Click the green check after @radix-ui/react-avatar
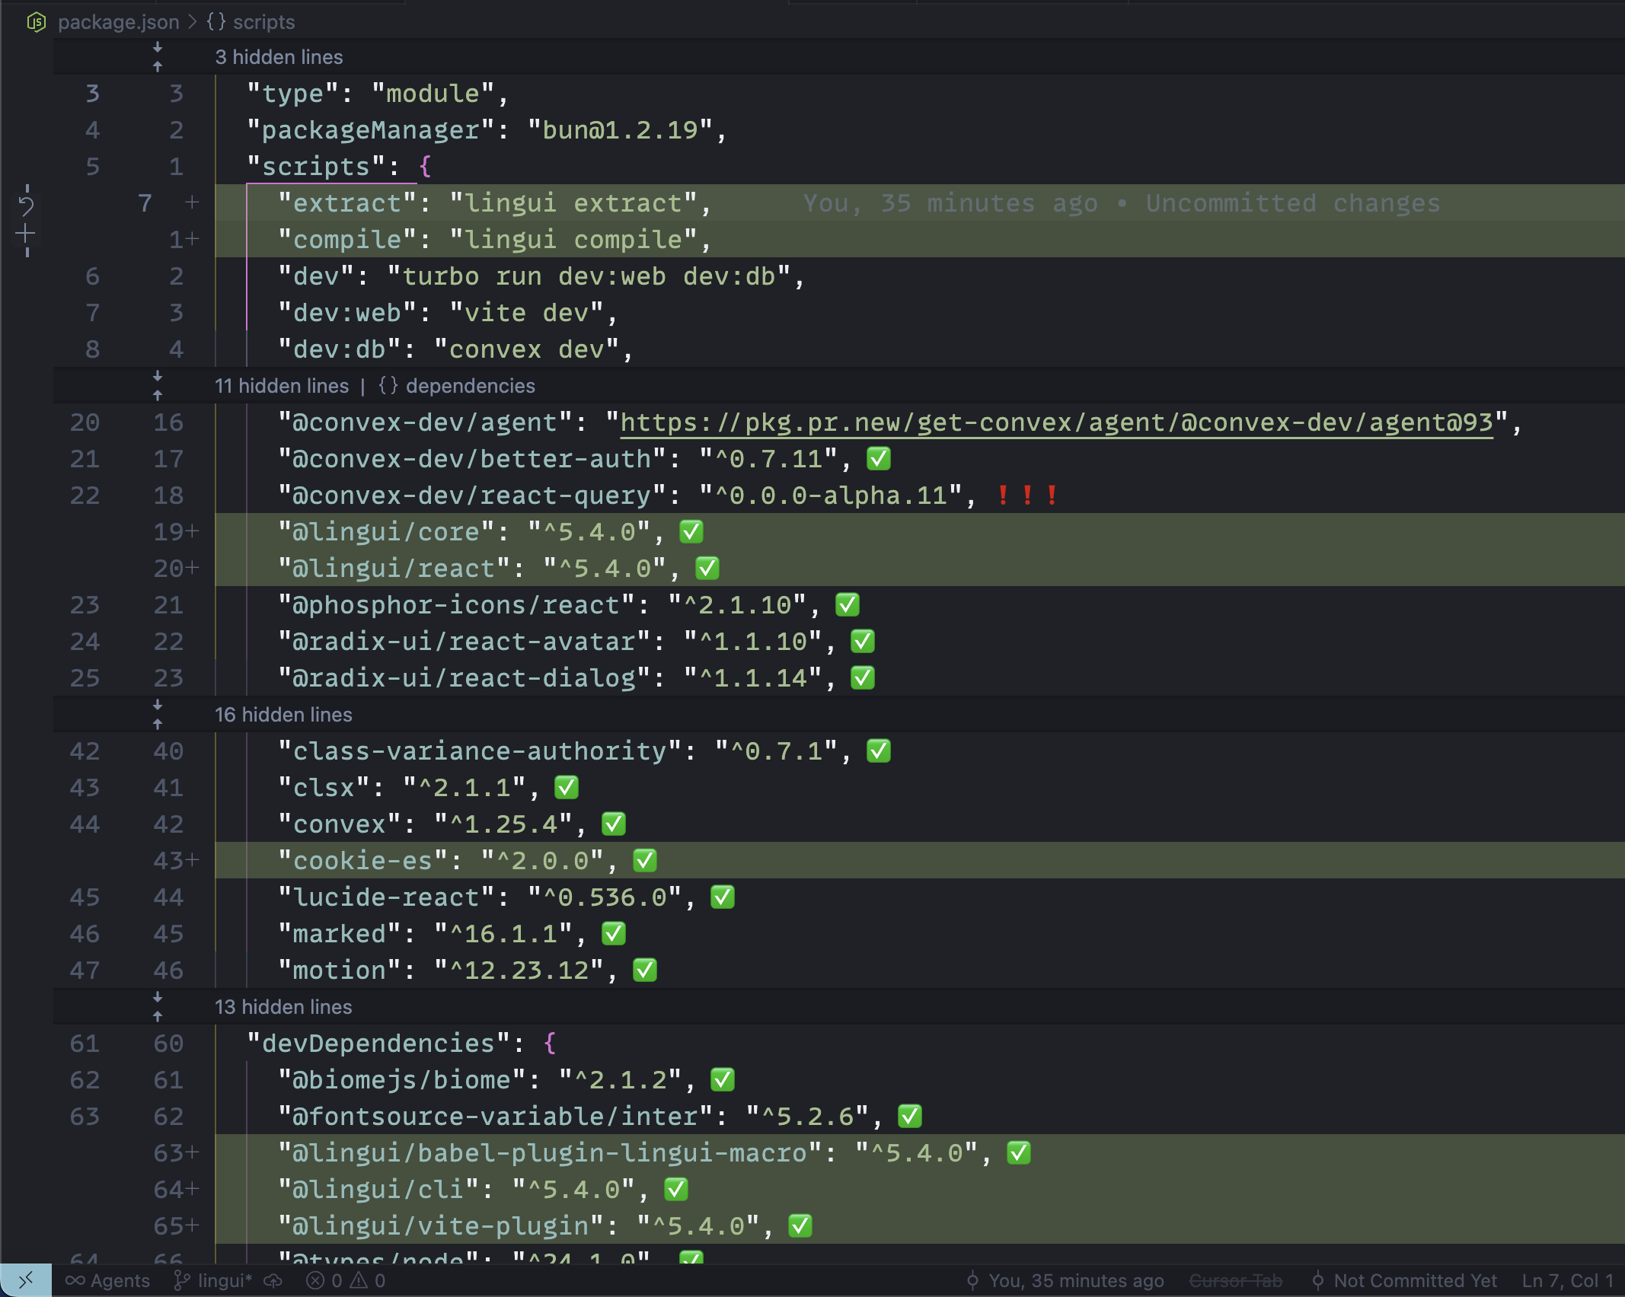Screen dimensions: 1625x1297 [x=863, y=642]
